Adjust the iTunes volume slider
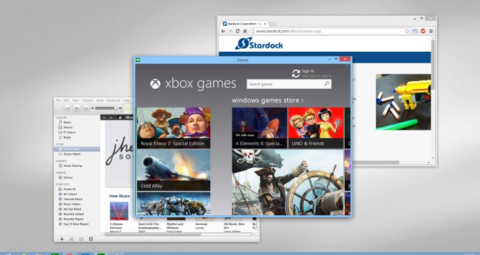 point(106,108)
